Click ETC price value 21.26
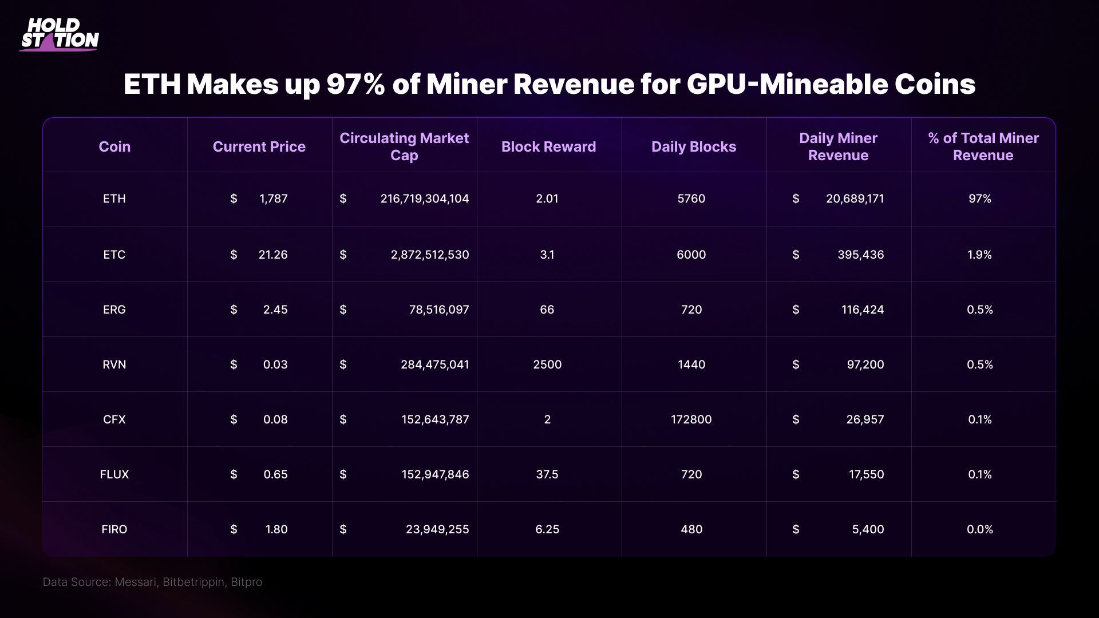1099x618 pixels. click(273, 255)
